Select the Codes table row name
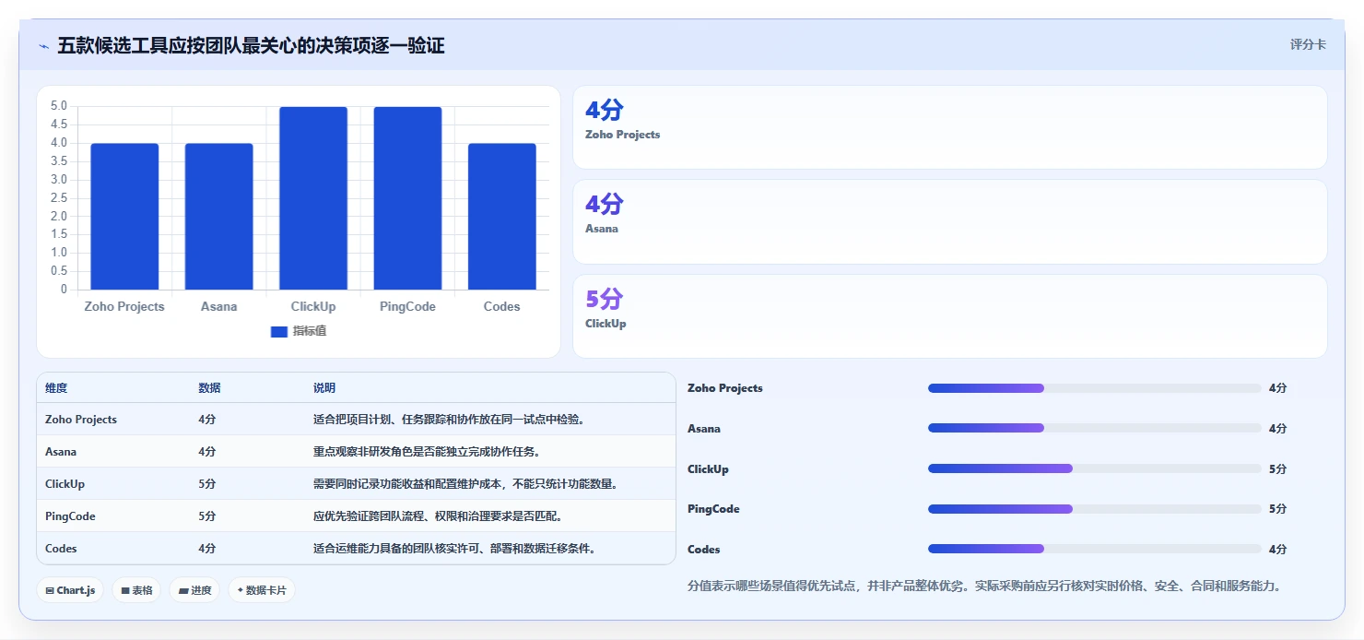Viewport: 1364px width, 640px height. click(x=61, y=549)
